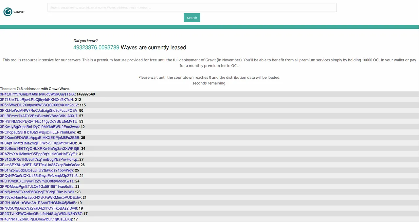Follow link 3PQhopaG23RFb1Bt2FwBjsziHLEPYbnhLme
The height and width of the screenshot is (222, 419).
pyautogui.click(x=38, y=132)
